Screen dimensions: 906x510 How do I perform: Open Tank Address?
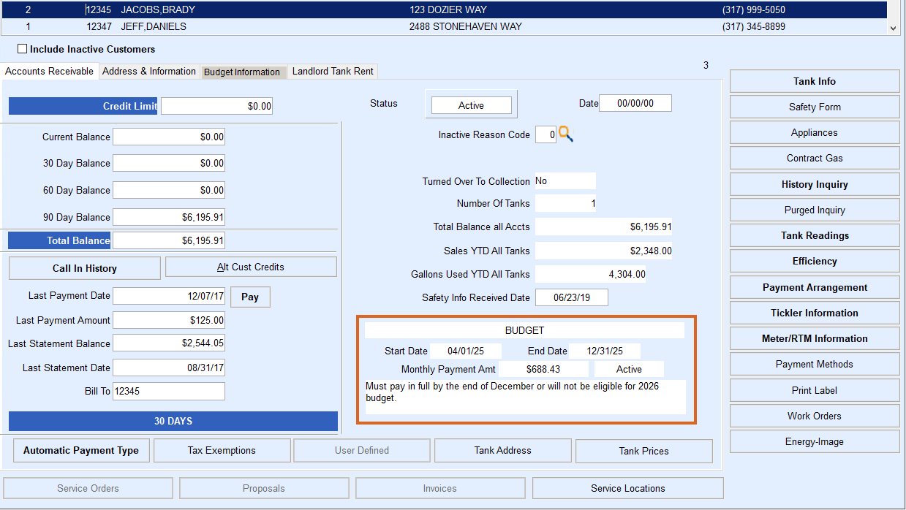click(x=503, y=450)
